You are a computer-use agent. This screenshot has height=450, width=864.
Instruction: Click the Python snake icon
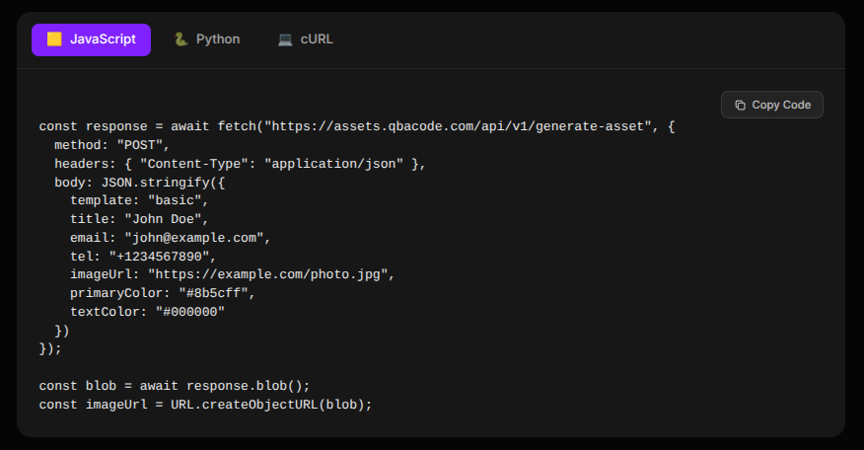(180, 39)
